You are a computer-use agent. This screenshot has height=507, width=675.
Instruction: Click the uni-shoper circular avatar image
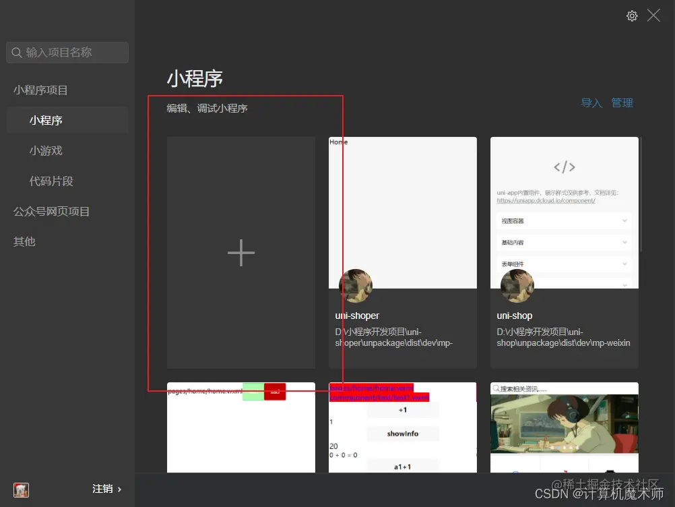pyautogui.click(x=355, y=285)
